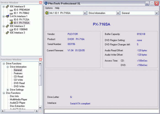
Task: Close the Device Window panel
Action: point(41,3)
